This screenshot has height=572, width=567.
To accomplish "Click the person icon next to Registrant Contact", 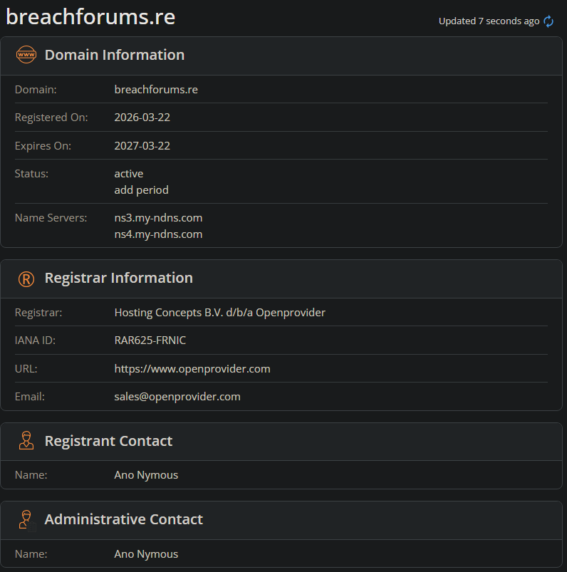I will [x=26, y=440].
